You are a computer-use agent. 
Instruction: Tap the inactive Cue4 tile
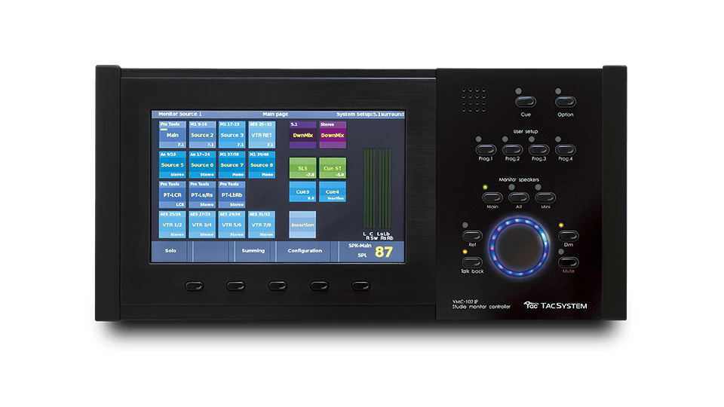[333, 191]
